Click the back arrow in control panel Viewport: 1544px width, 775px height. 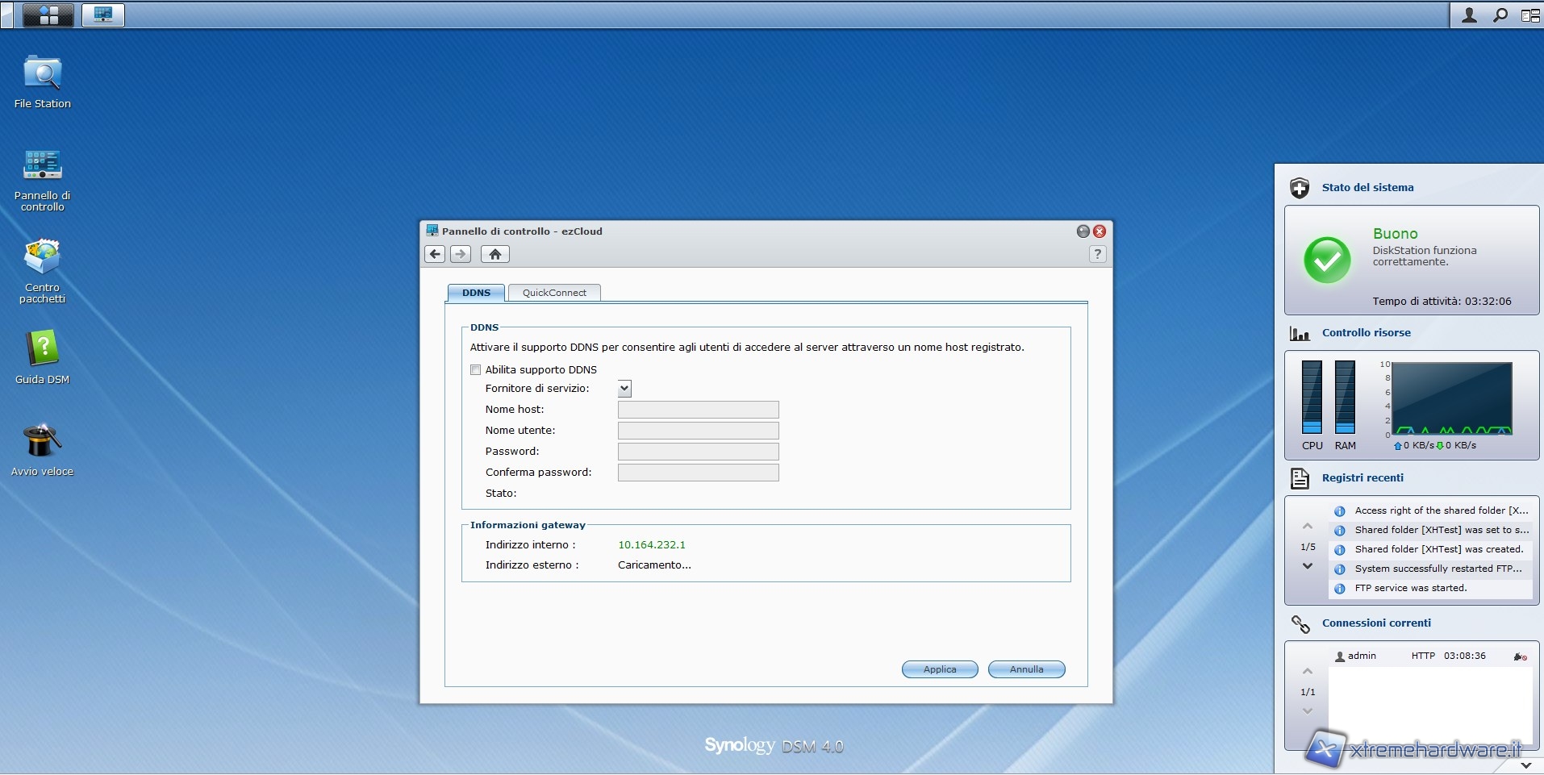435,254
